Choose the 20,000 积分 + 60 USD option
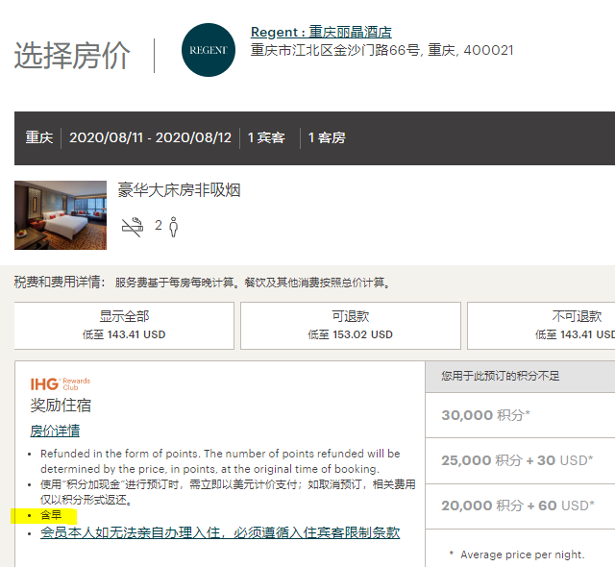615x567 pixels. 520,505
